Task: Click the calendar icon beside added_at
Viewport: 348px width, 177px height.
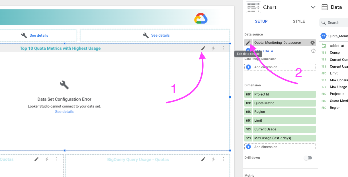Action: click(x=324, y=46)
